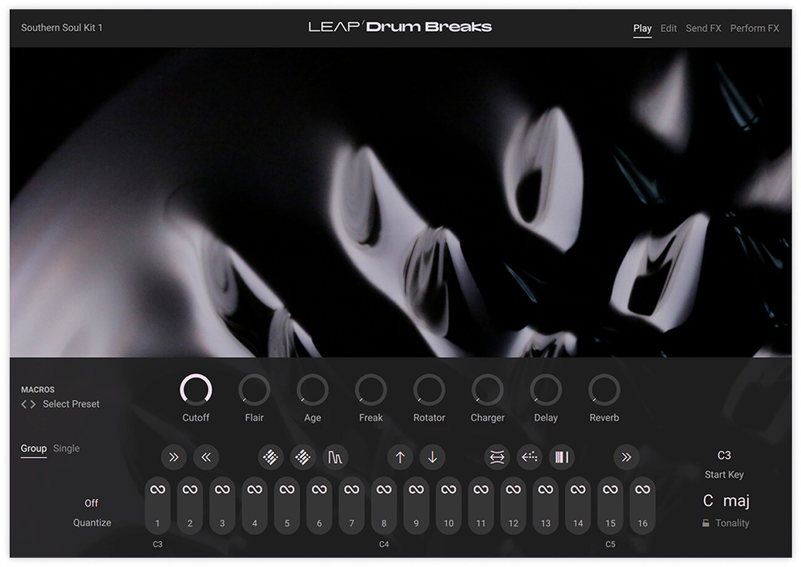This screenshot has width=801, height=567.
Task: Click the double-left chevron icon
Action: 206,457
